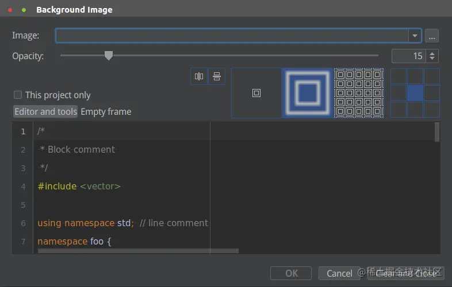Image resolution: width=452 pixels, height=287 pixels.
Task: Select the plain centered image fill mode
Action: coord(256,93)
